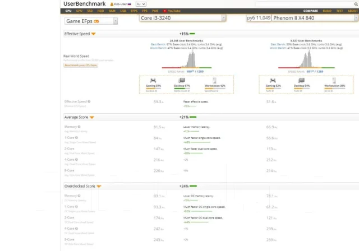The width and height of the screenshot is (359, 251).
Task: Click the help icon beside Overclocked 1-Core
Action: (76, 207)
